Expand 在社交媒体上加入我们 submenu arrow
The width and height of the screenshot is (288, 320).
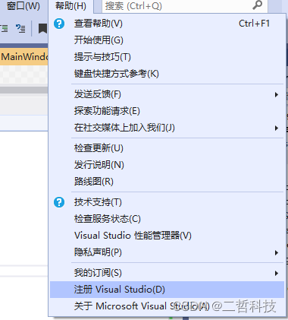coord(277,128)
